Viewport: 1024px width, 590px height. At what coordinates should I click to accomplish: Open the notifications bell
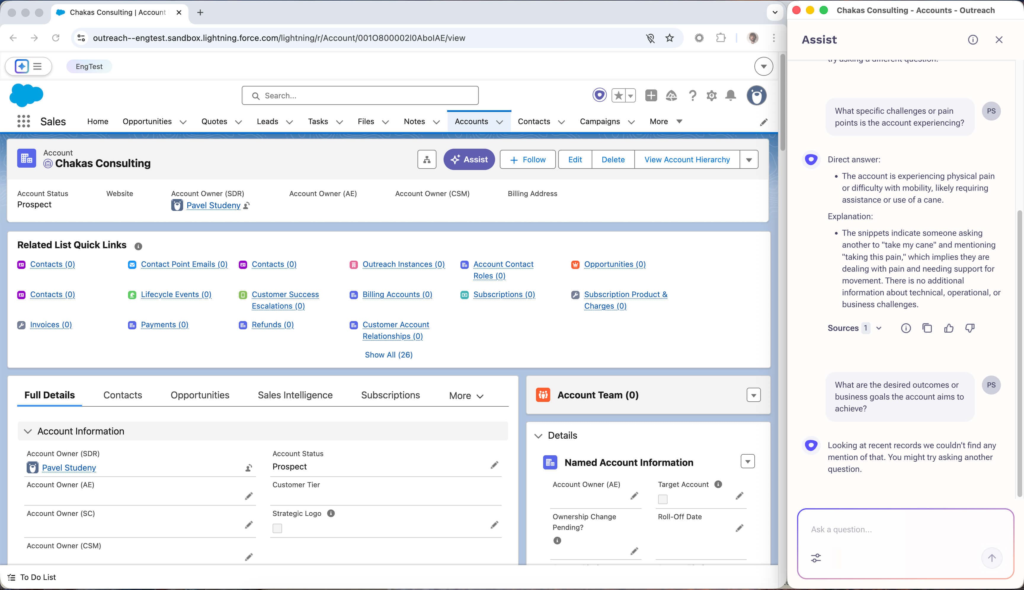click(x=730, y=96)
